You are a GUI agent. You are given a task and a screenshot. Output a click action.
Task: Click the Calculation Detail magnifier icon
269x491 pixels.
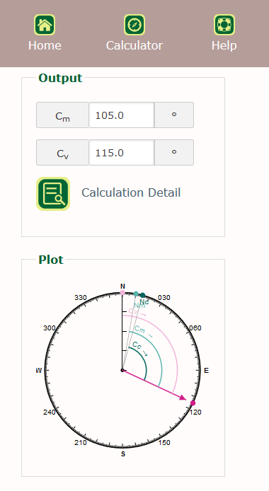pyautogui.click(x=53, y=194)
